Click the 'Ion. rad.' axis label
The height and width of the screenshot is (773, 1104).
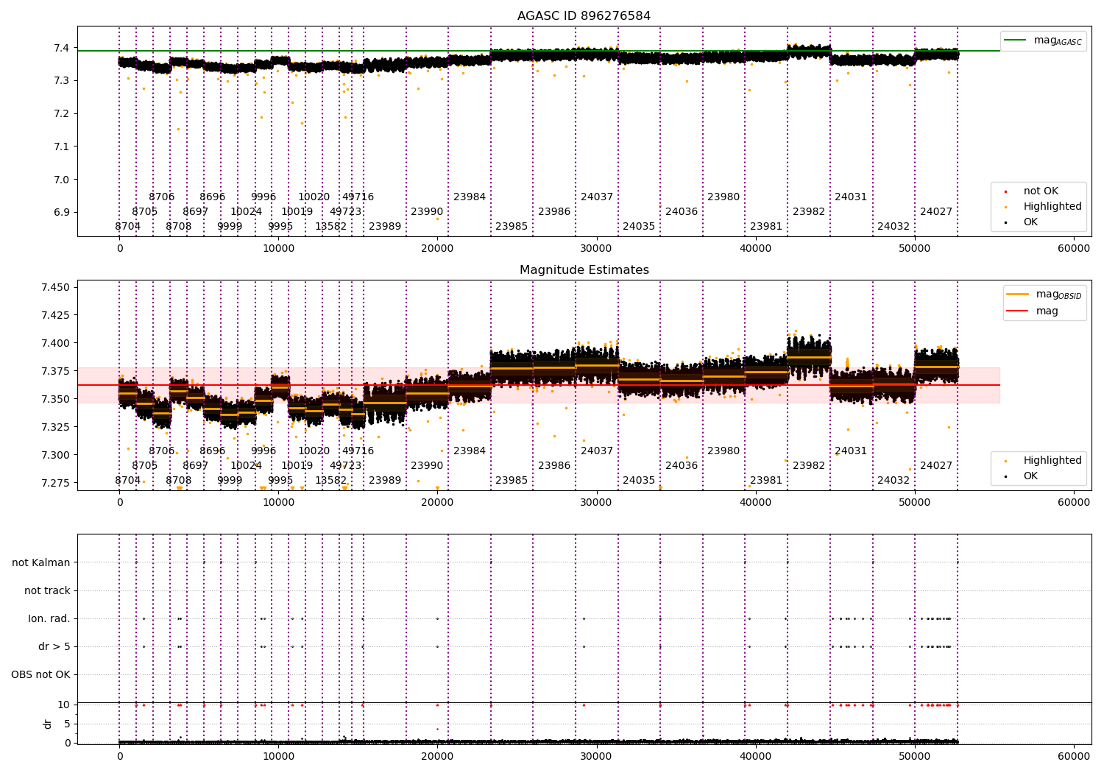point(49,618)
